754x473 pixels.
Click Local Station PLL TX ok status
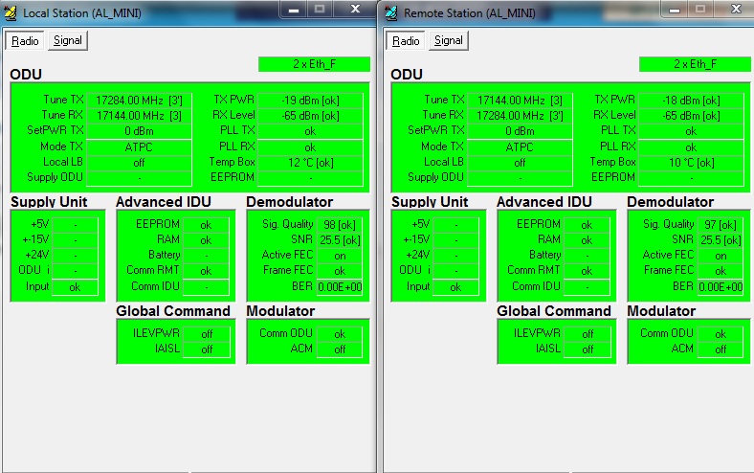pyautogui.click(x=310, y=131)
